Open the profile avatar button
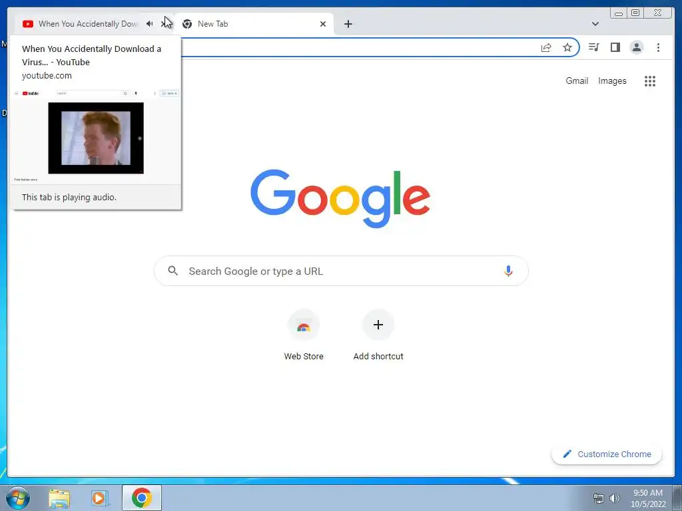Viewport: 682px width, 511px height. coord(636,47)
